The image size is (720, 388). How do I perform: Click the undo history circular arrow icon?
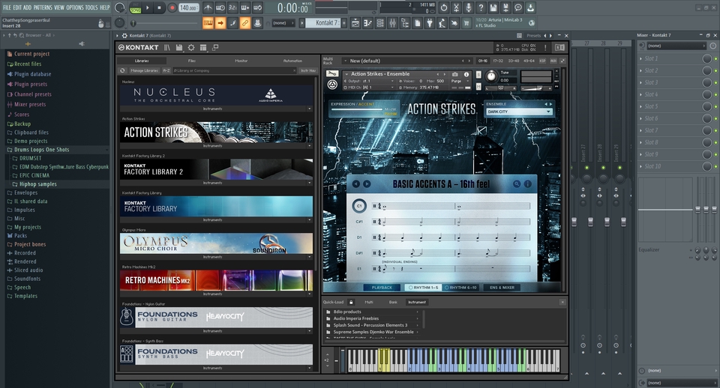pos(443,7)
